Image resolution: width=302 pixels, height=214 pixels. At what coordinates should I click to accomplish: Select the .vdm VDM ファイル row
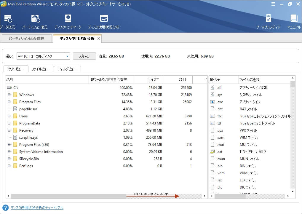pyautogui.click(x=250, y=173)
